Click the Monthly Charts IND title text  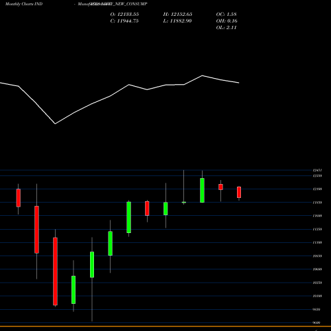[24, 4]
